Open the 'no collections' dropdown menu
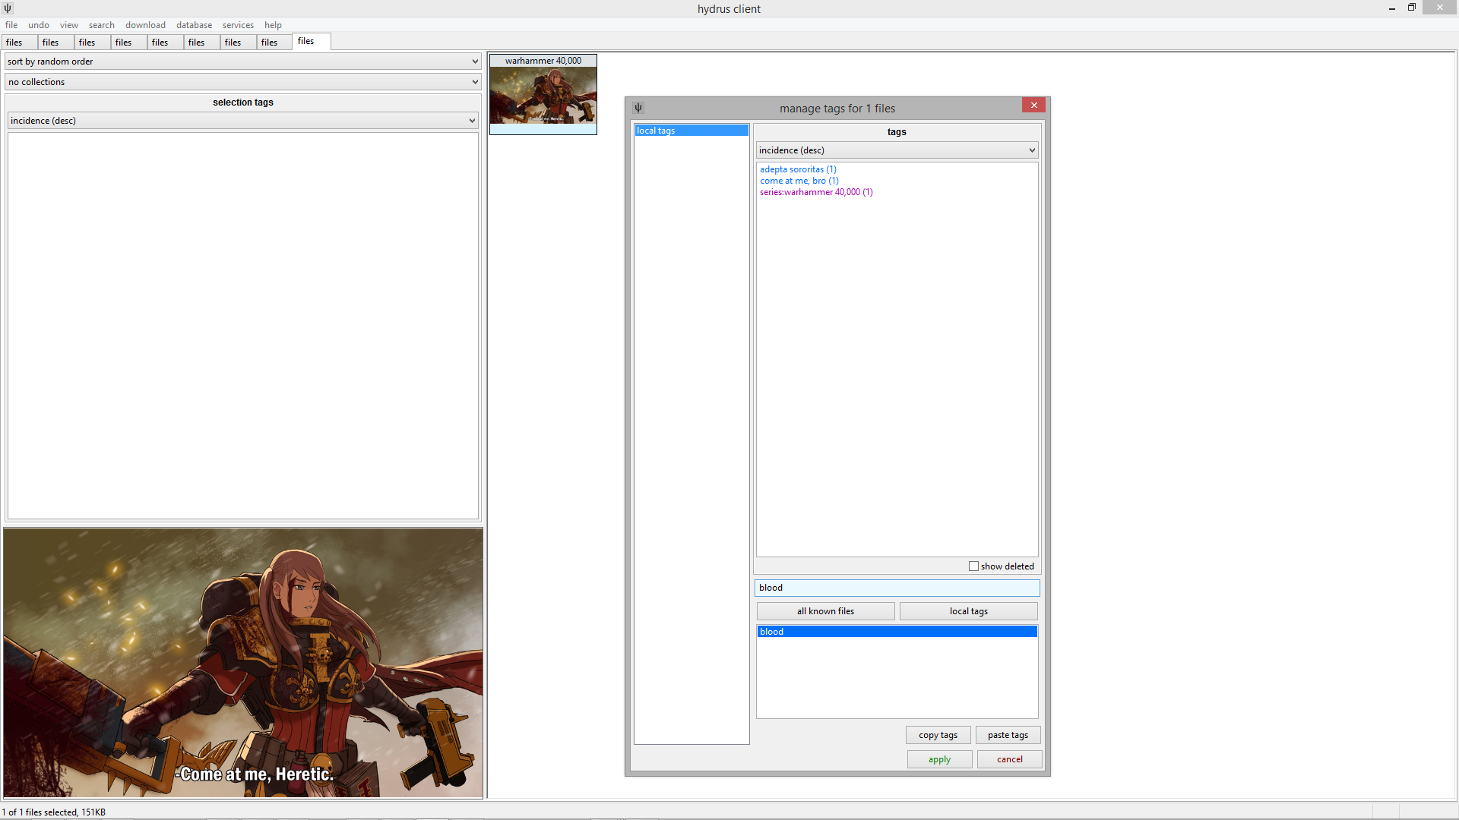1459x820 pixels. point(242,81)
